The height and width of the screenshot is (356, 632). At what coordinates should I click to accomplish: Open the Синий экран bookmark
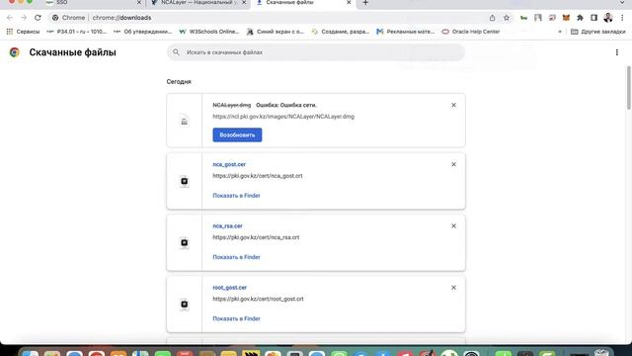[x=276, y=32]
